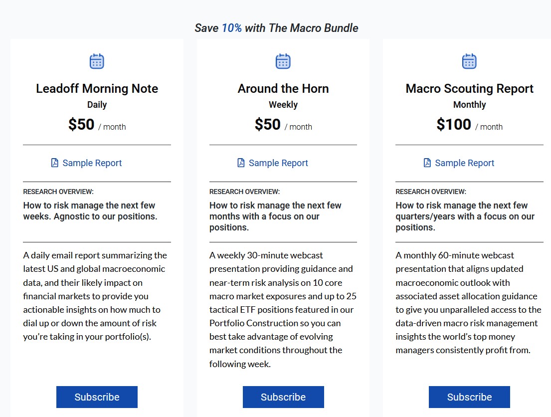Click the Around the Horn heading

click(283, 89)
